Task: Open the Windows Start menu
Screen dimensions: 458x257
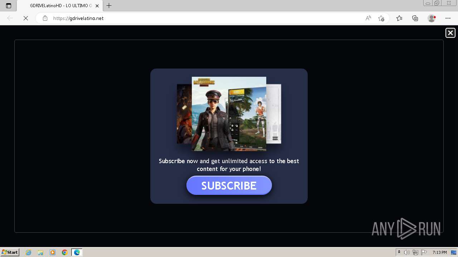Action: pyautogui.click(x=10, y=252)
